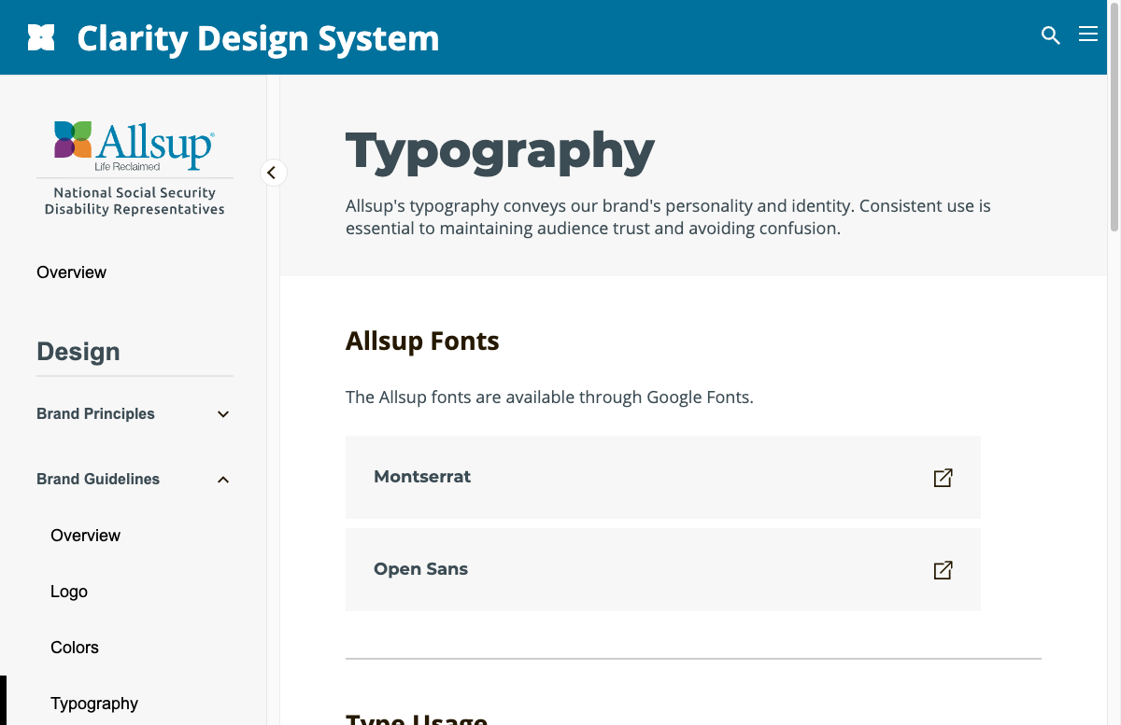
Task: Click the National Social Security Disability Representatives text
Action: (135, 201)
